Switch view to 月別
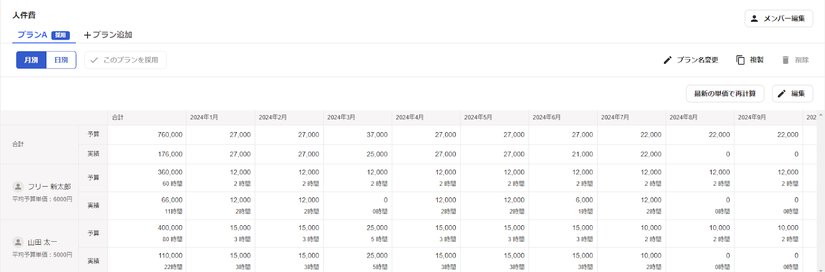The image size is (825, 272). [x=31, y=60]
